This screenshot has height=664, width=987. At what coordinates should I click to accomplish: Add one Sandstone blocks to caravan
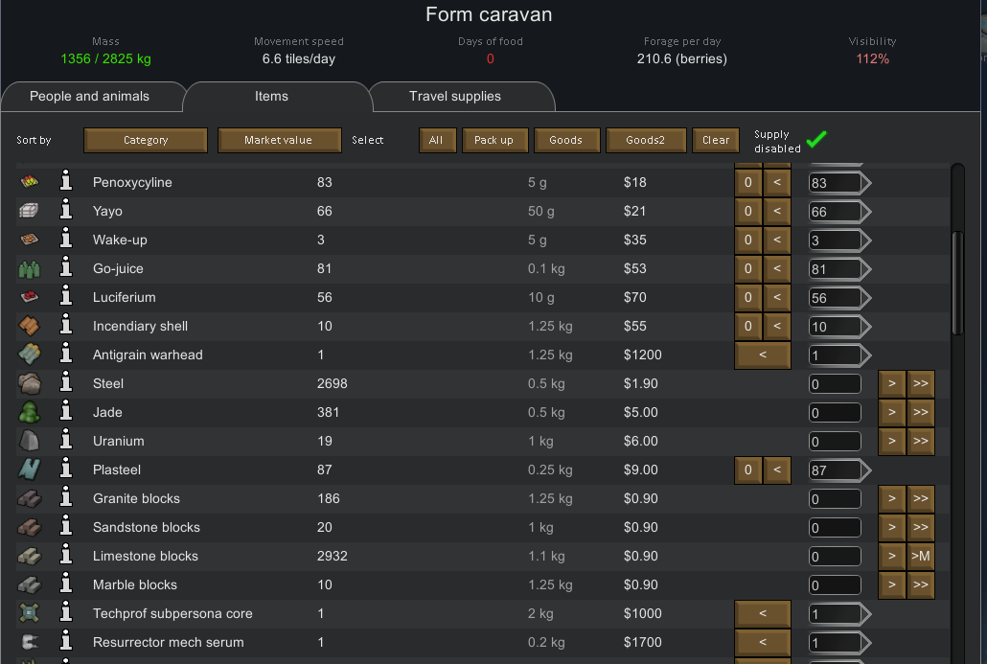892,527
